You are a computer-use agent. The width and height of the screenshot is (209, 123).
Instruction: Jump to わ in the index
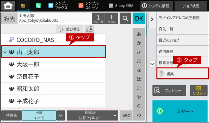(x=139, y=115)
